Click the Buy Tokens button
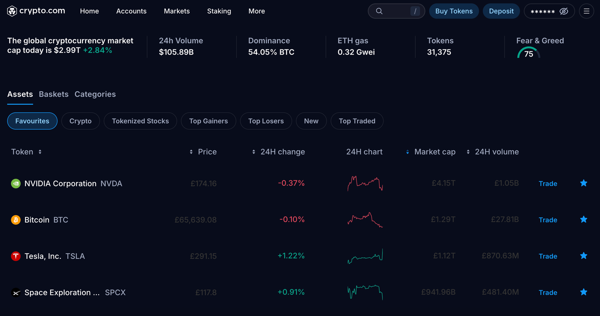This screenshot has height=316, width=600. [454, 11]
